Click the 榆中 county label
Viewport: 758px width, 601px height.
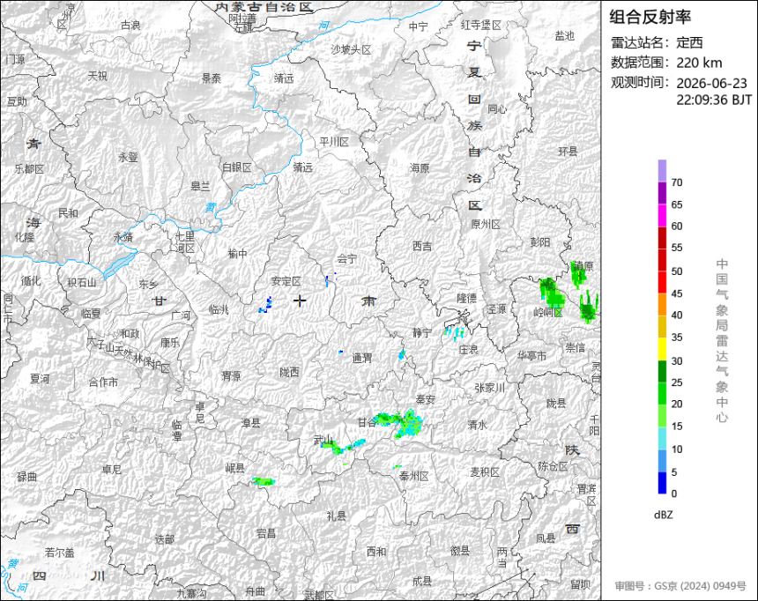238,254
